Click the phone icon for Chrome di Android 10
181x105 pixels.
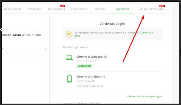point(69,79)
